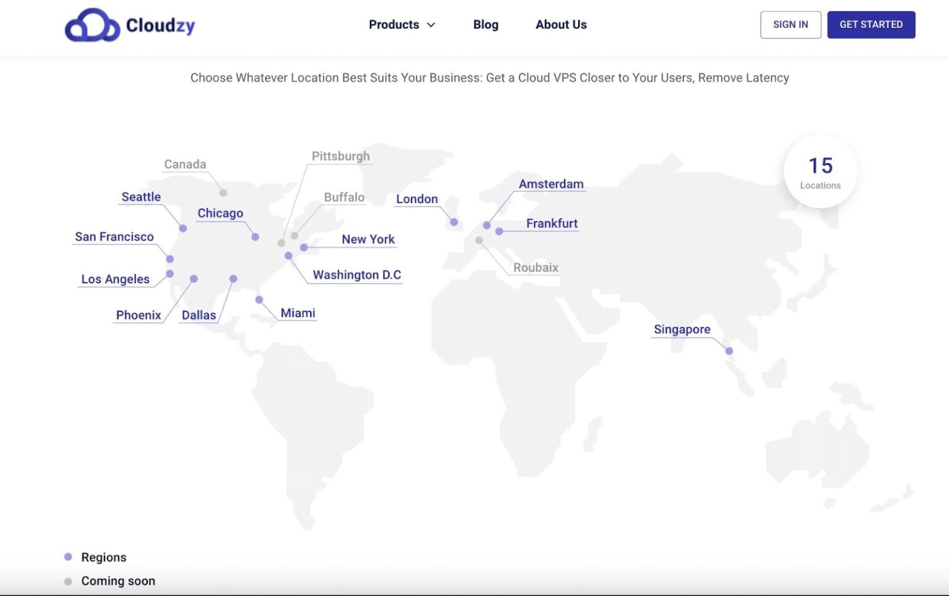Click the Singapore map marker
Screen dimensions: 949x596
click(729, 351)
